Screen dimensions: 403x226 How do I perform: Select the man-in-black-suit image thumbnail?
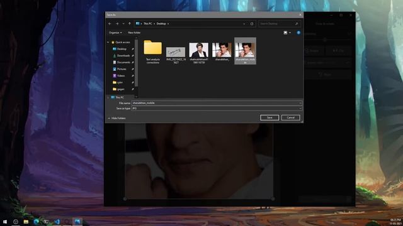199,50
